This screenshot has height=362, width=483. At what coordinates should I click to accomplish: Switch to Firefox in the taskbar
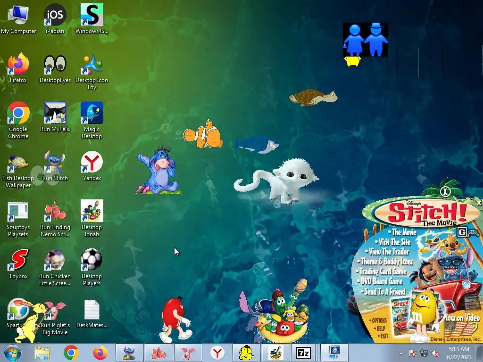[x=100, y=353]
